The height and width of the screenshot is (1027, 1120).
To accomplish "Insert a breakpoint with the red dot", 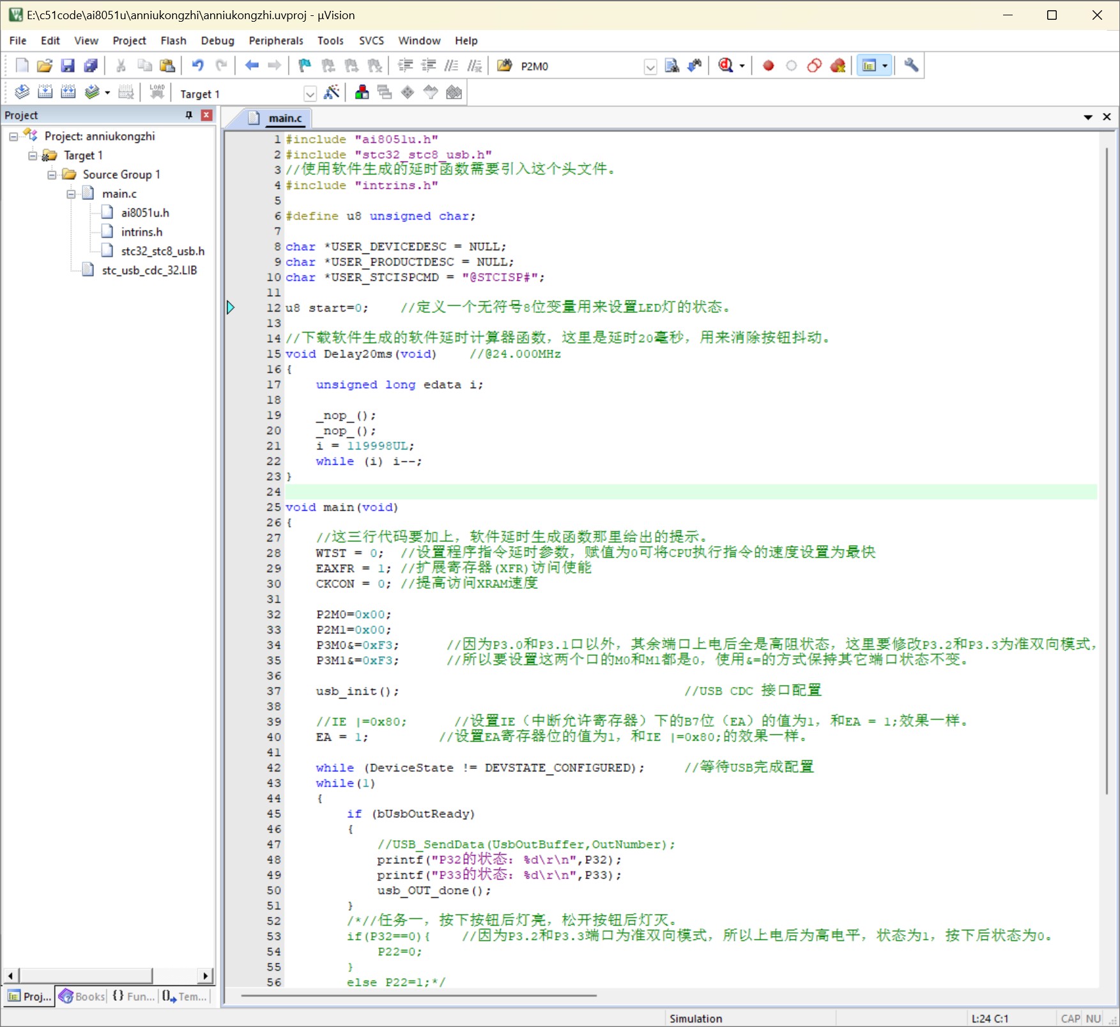I will [769, 66].
